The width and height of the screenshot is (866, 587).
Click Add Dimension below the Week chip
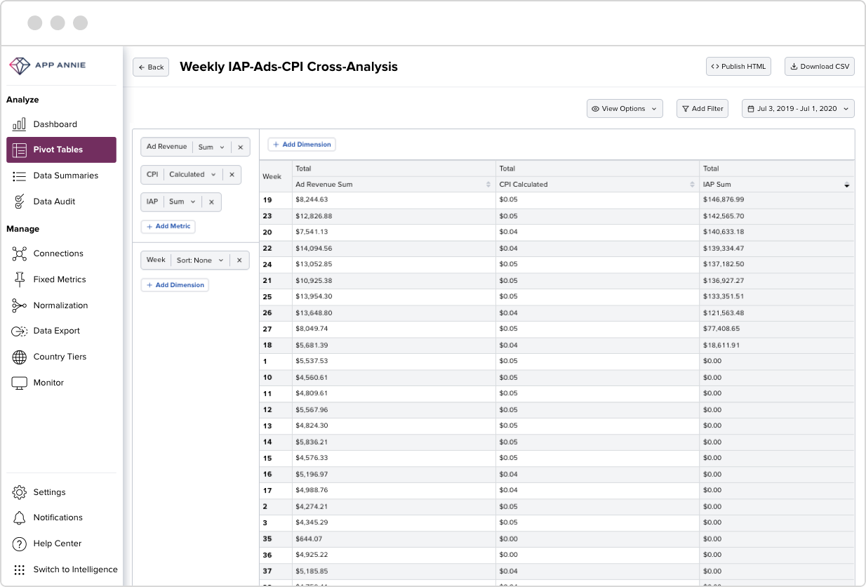coord(175,285)
